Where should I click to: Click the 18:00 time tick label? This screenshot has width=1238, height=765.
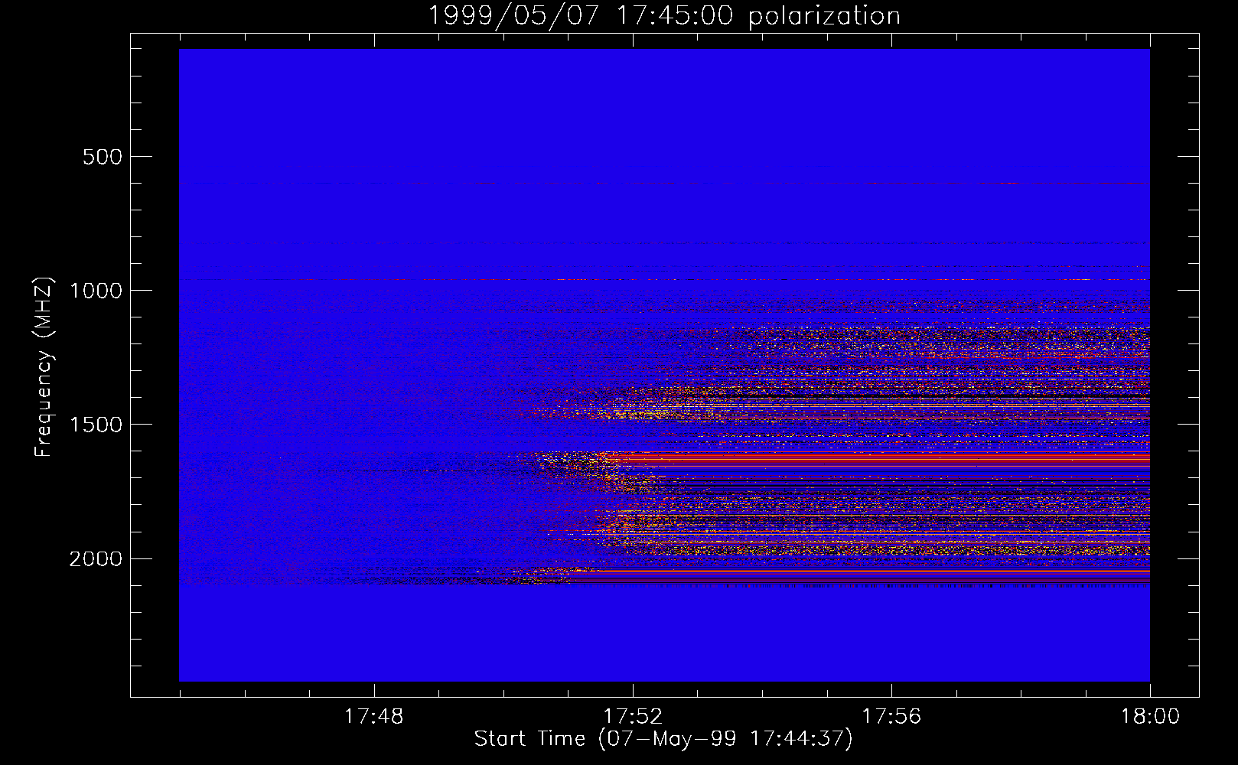1150,717
